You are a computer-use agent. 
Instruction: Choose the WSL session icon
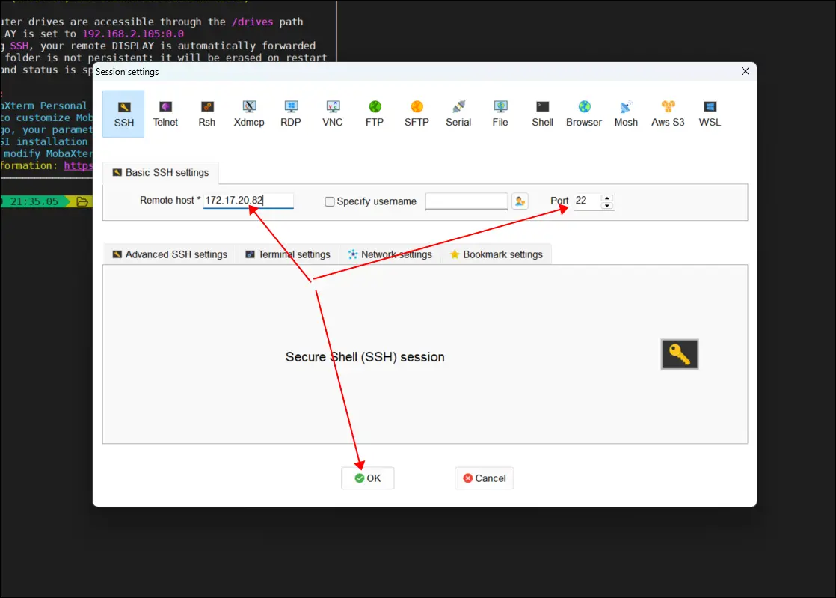pos(710,114)
